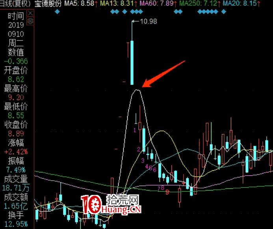Click the low price 8.55
Screen dimensions: 273x229
(x=16, y=116)
